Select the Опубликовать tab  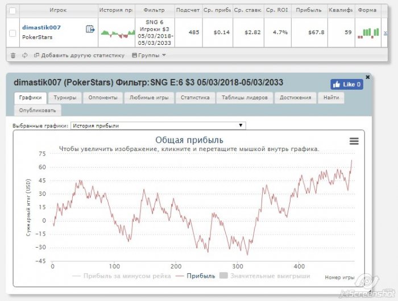click(38, 111)
